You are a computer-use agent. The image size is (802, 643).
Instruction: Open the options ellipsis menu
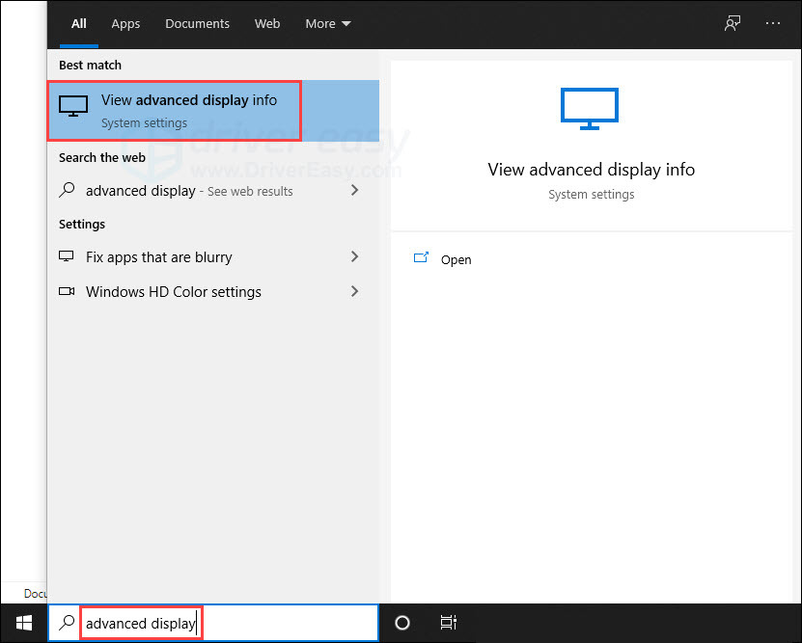click(x=773, y=23)
